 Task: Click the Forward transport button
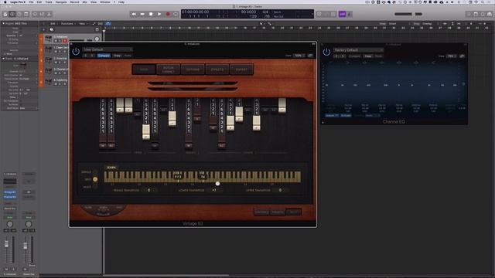click(x=142, y=14)
